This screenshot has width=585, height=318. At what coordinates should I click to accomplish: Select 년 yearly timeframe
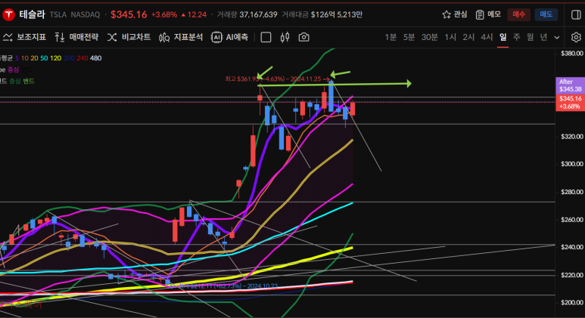(543, 37)
